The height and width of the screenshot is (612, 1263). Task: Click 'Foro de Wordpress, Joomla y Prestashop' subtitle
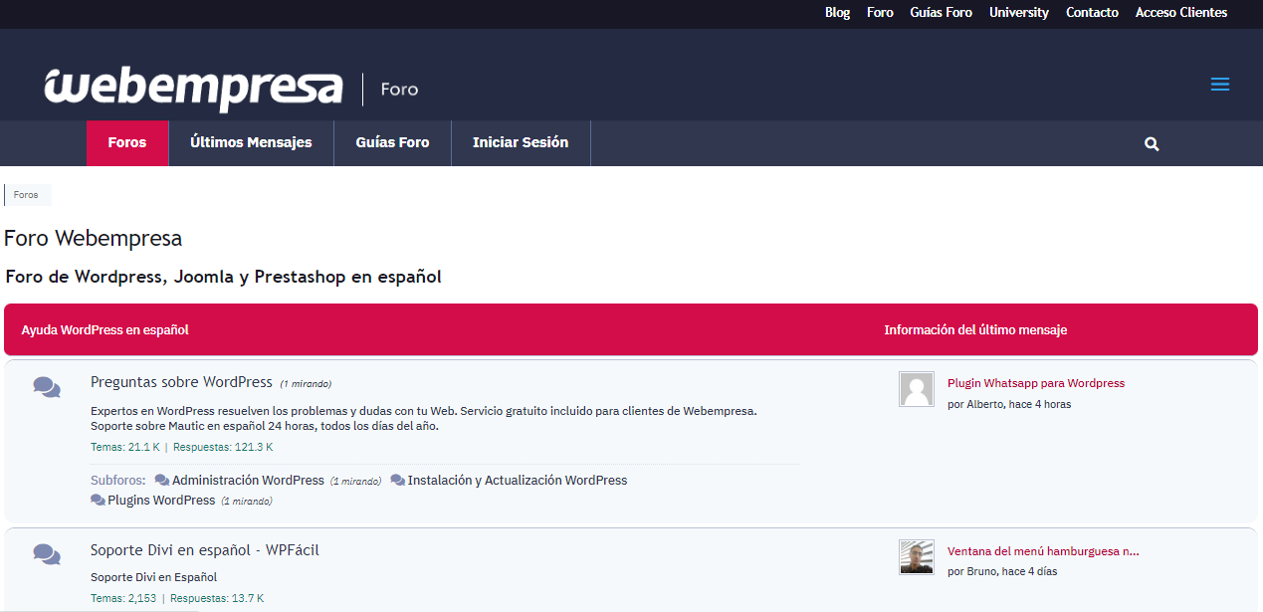[x=223, y=277]
